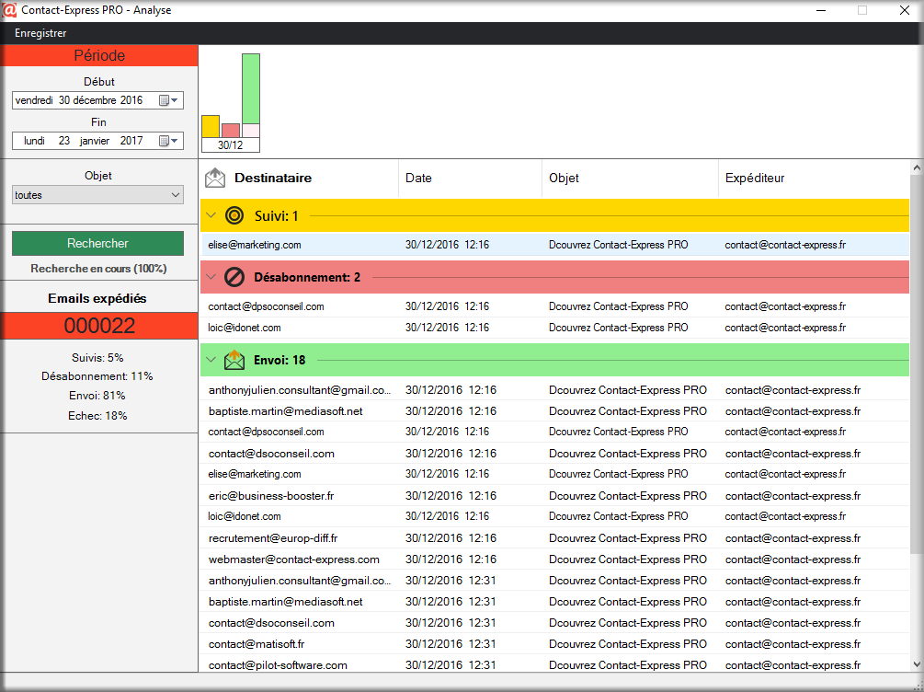Click the scrollbar down arrow
The width and height of the screenshot is (924, 692).
[917, 664]
